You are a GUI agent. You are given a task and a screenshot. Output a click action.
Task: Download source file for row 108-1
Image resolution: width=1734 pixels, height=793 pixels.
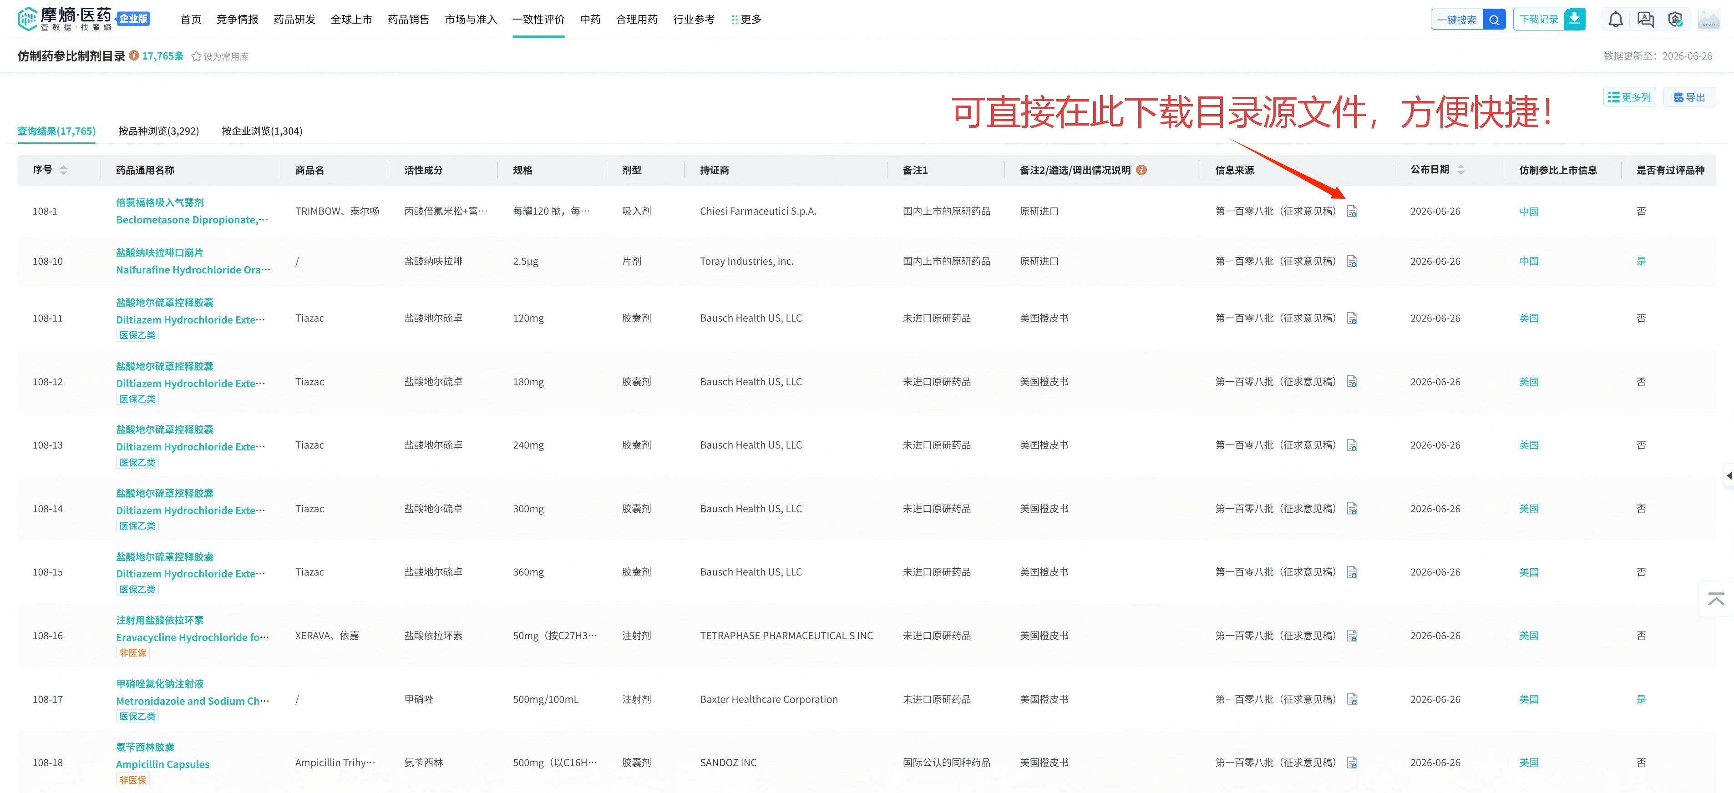click(x=1352, y=212)
